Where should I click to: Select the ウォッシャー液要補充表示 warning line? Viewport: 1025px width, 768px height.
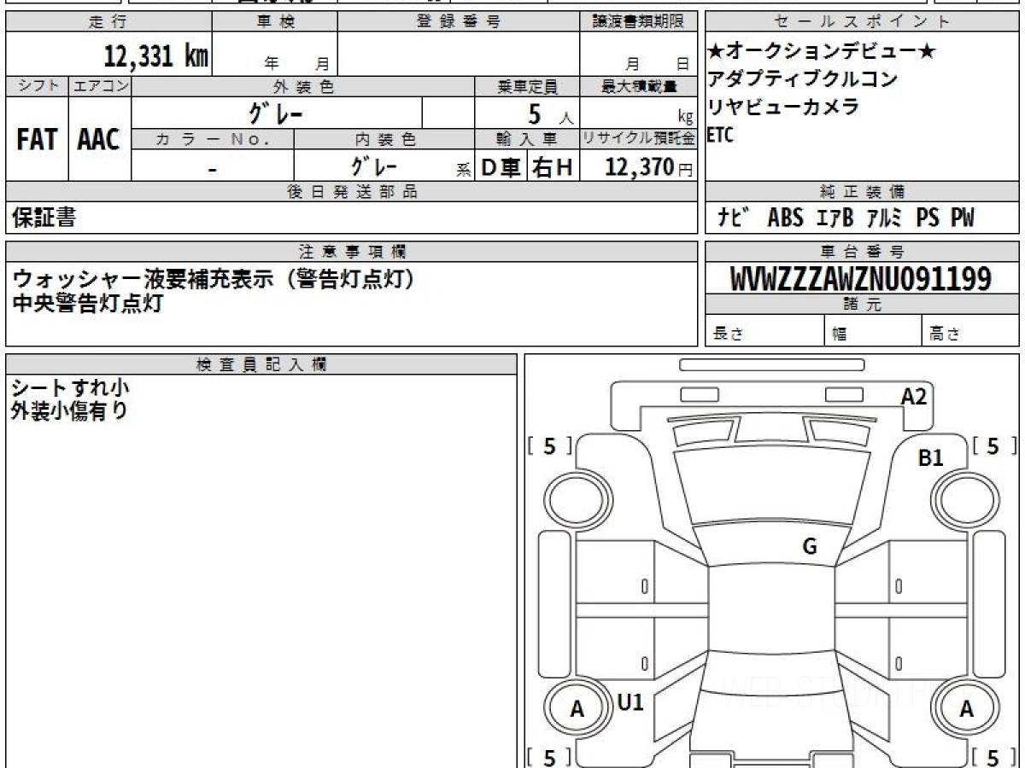[x=214, y=278]
